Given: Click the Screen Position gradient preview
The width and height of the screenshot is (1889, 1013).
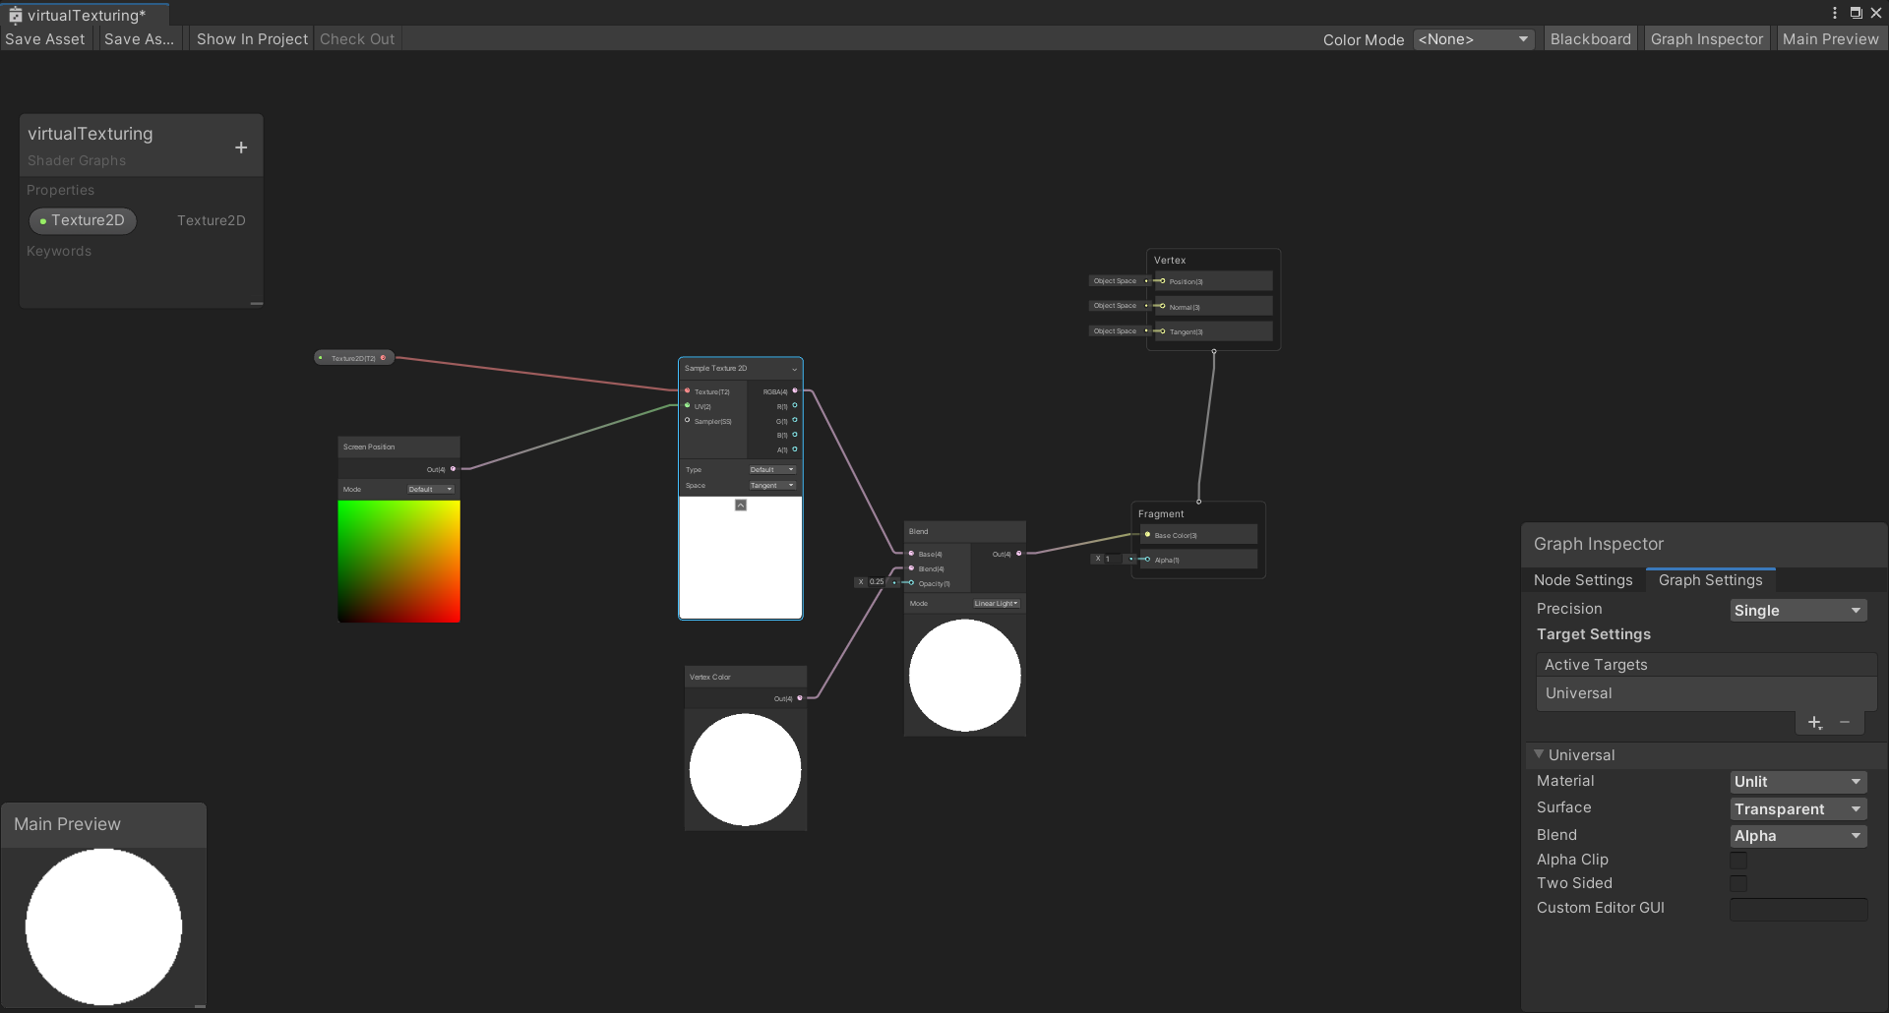Looking at the screenshot, I should pos(398,562).
